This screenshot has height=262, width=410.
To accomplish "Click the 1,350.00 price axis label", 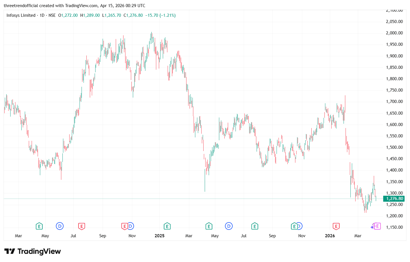I will coord(394,182).
